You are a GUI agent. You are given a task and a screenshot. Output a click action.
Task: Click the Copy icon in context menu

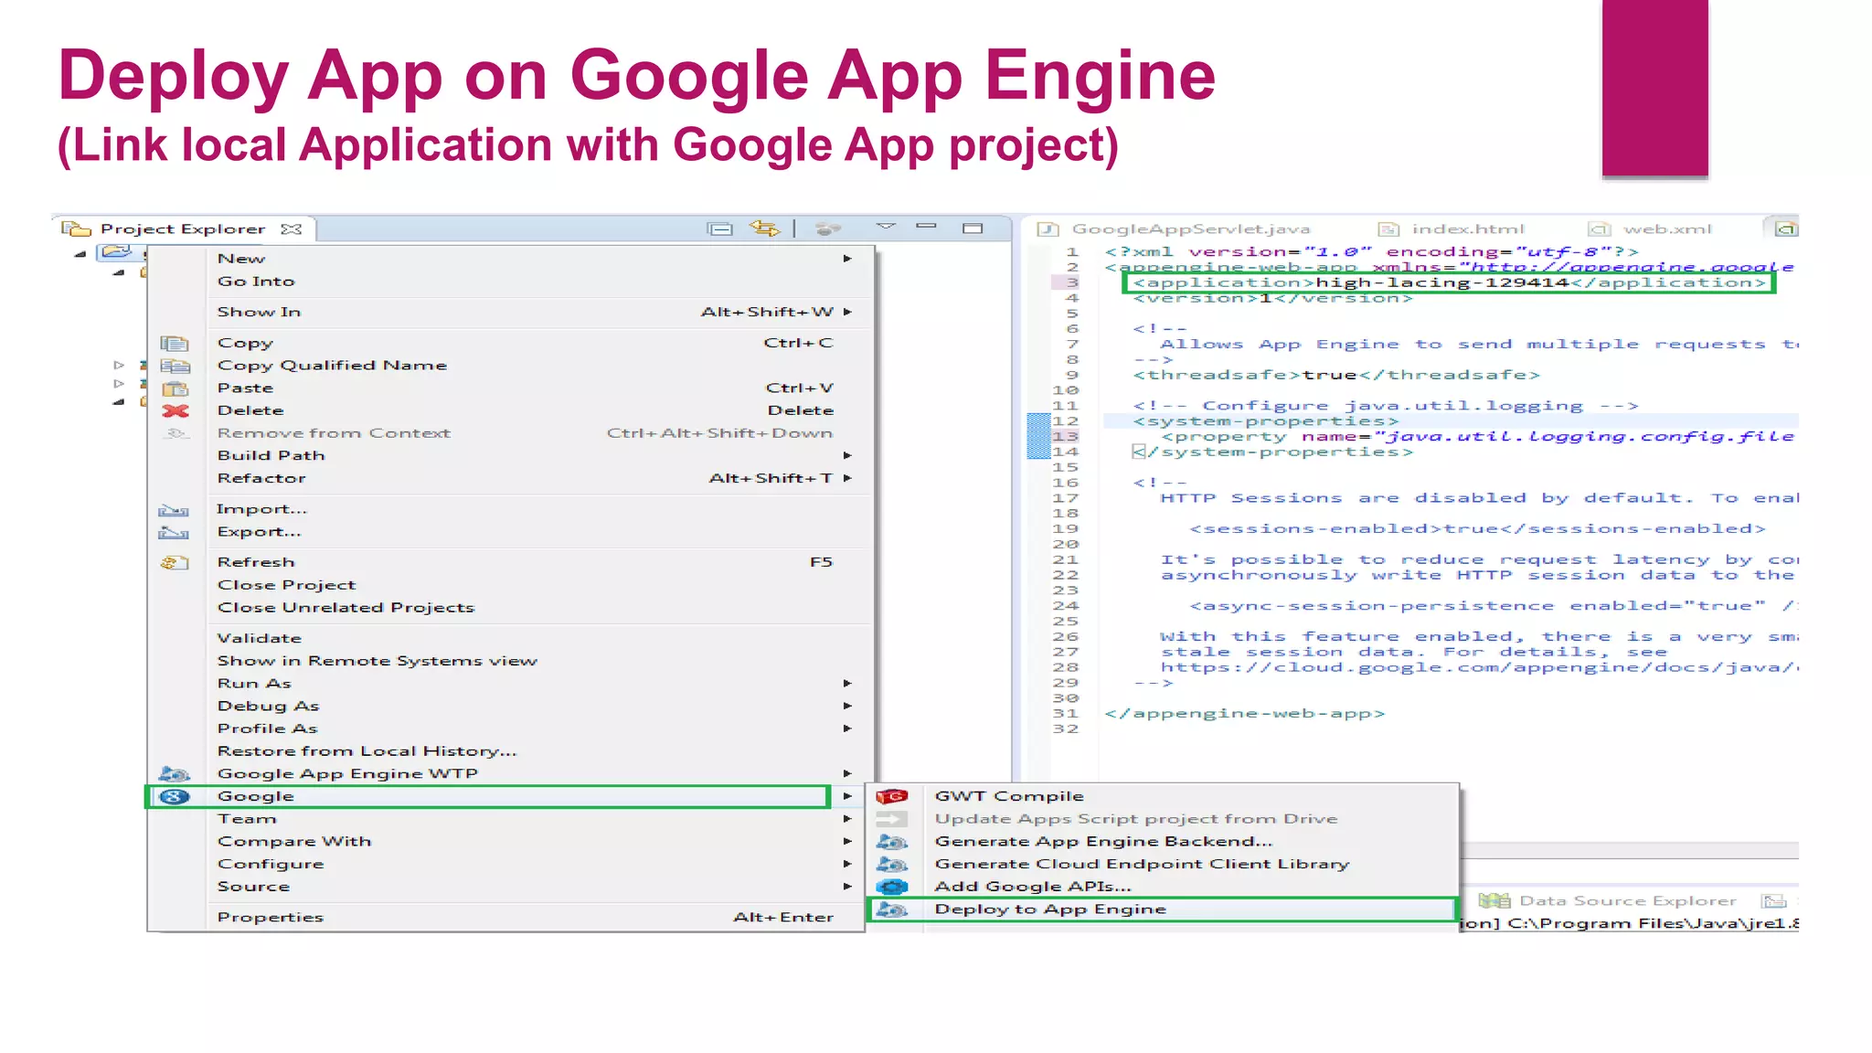(175, 344)
